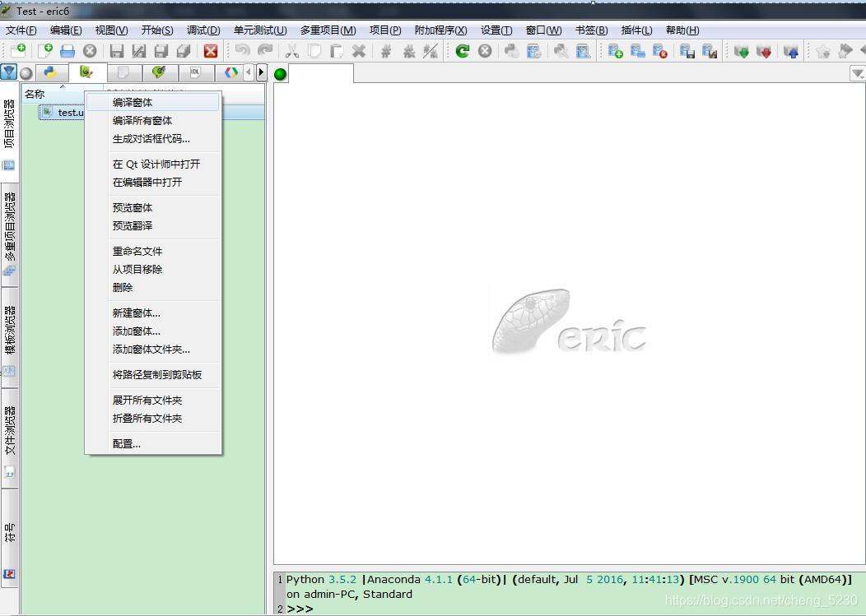Select 重命名文件 in the context menu
866x616 pixels.
[x=153, y=251]
